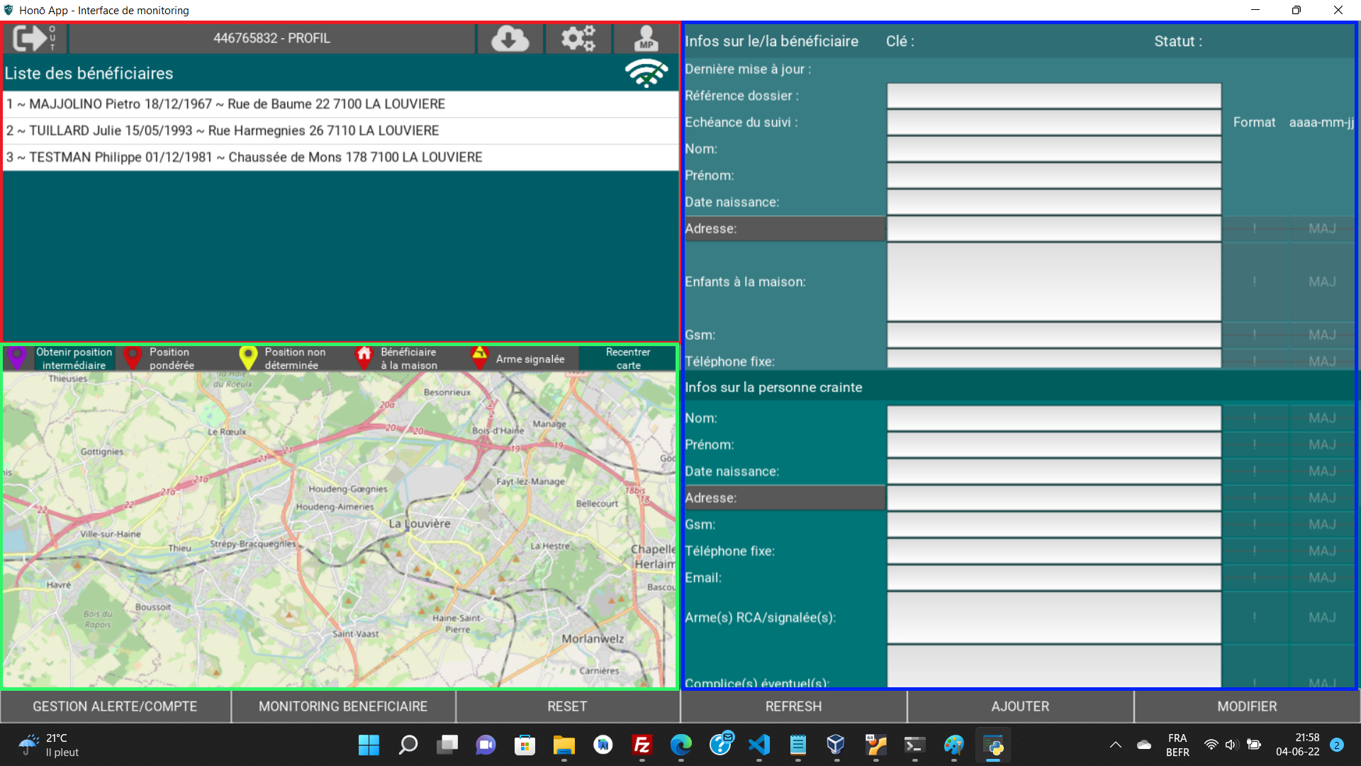Switch to the MONITORING BENEFICIAIRE tab
The width and height of the screenshot is (1361, 766).
pyautogui.click(x=343, y=706)
